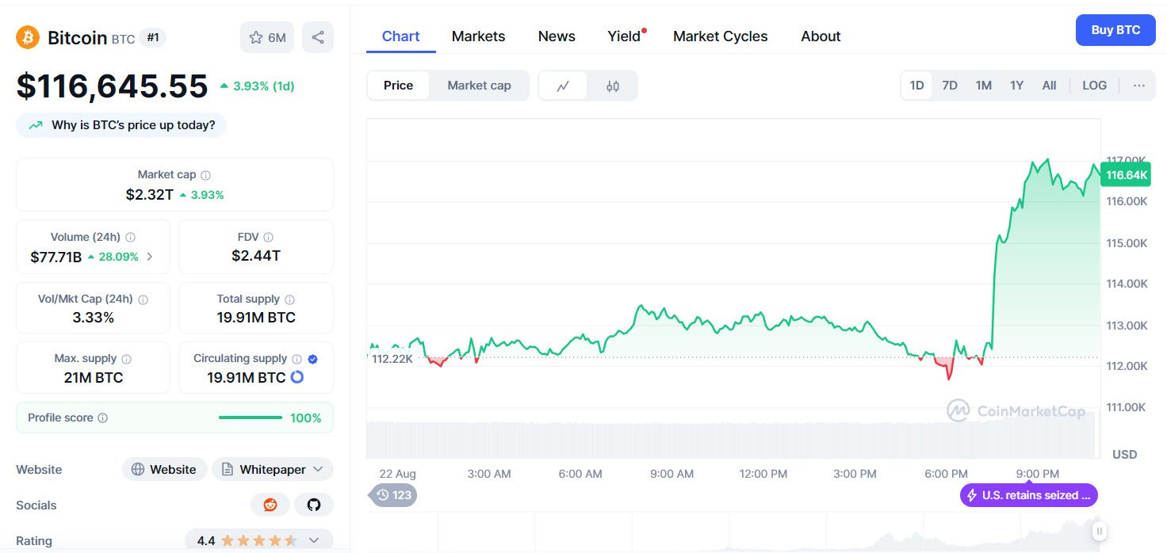Open the Market Cycles tab
Image resolution: width=1167 pixels, height=553 pixels.
click(720, 36)
